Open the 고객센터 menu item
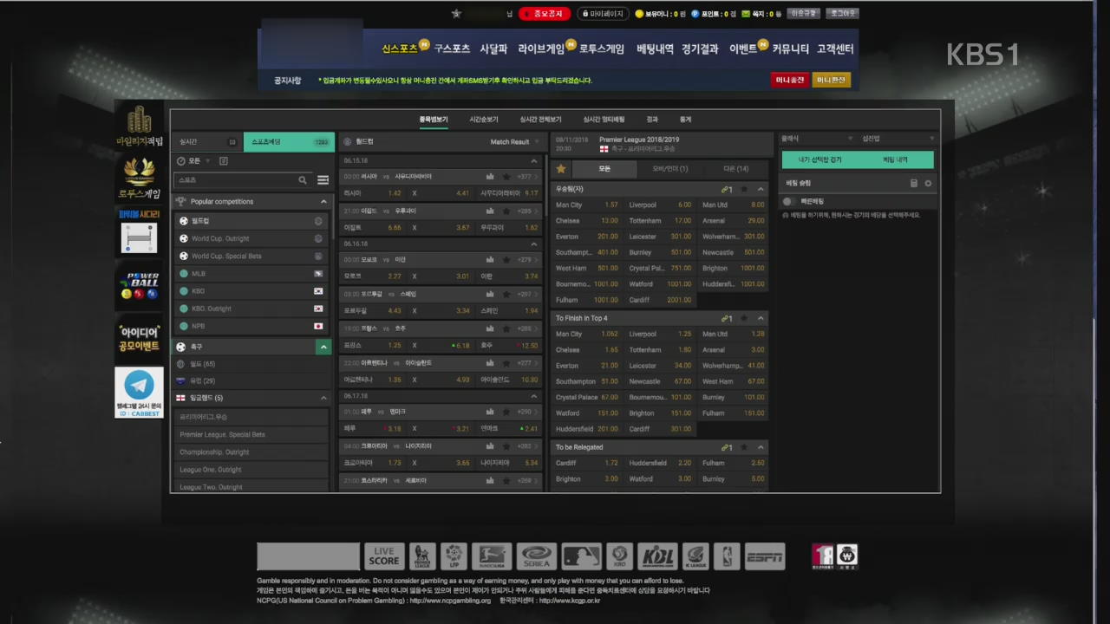This screenshot has width=1110, height=624. point(835,49)
